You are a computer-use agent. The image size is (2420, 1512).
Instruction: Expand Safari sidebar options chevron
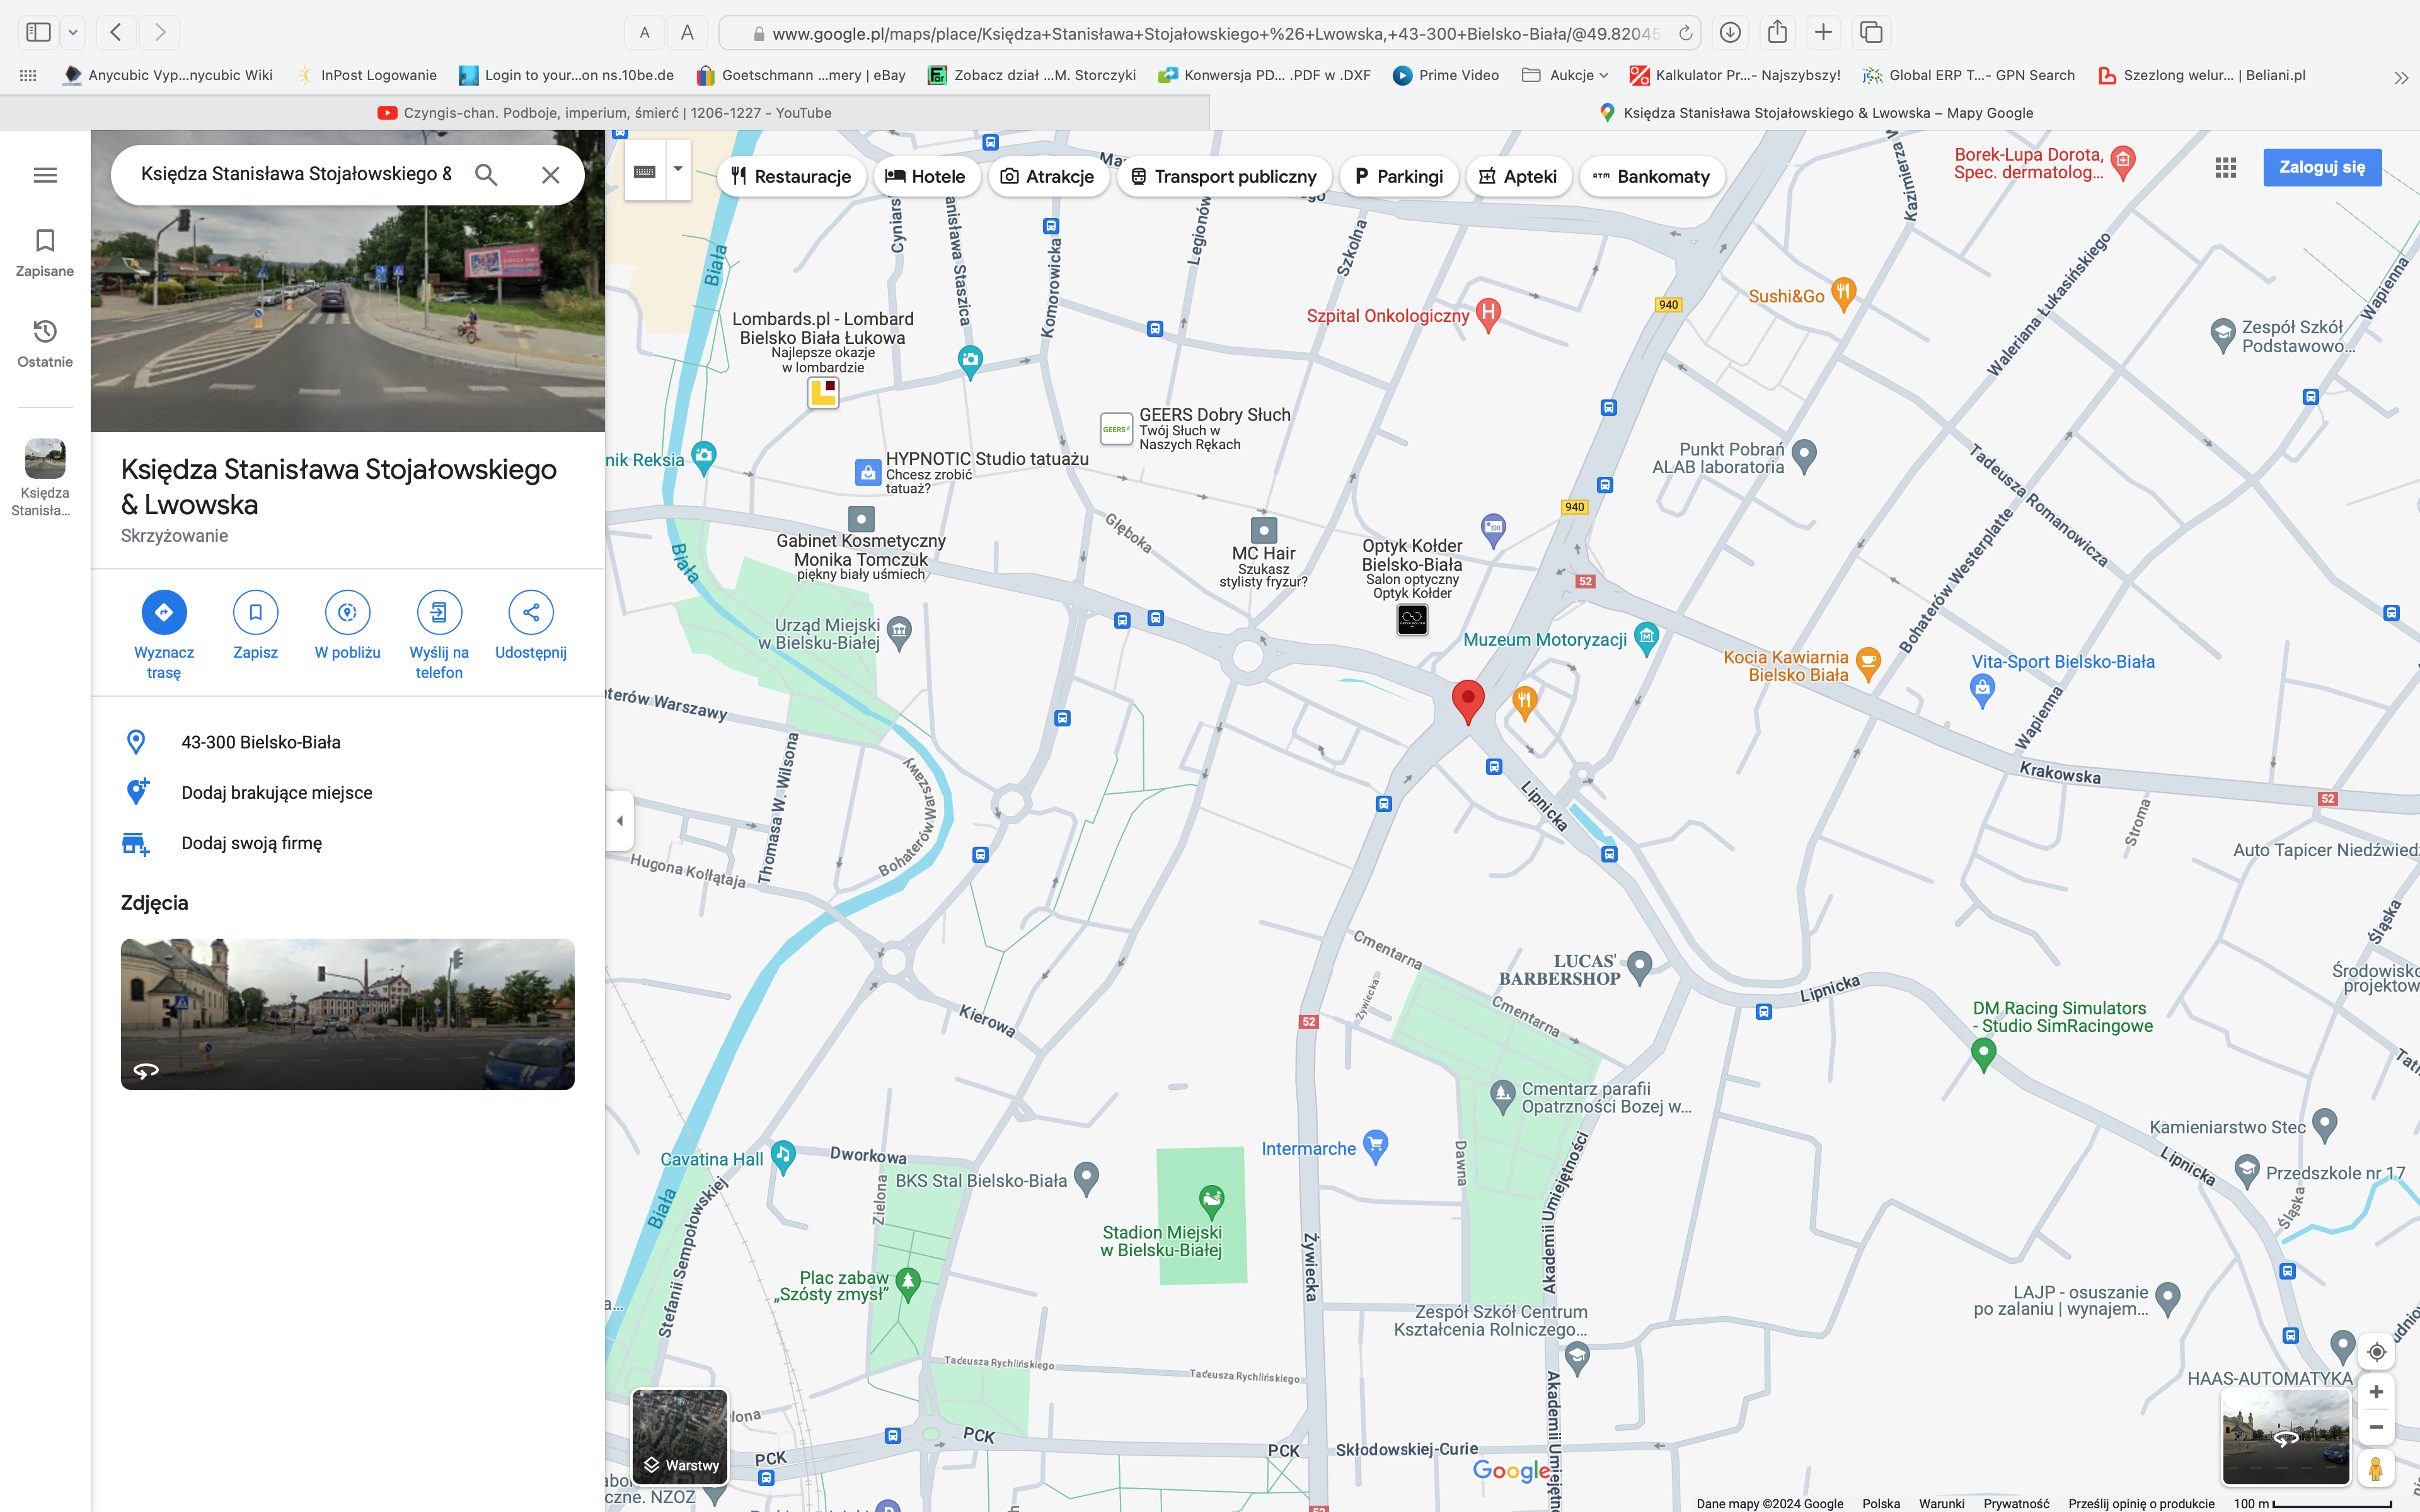[73, 33]
